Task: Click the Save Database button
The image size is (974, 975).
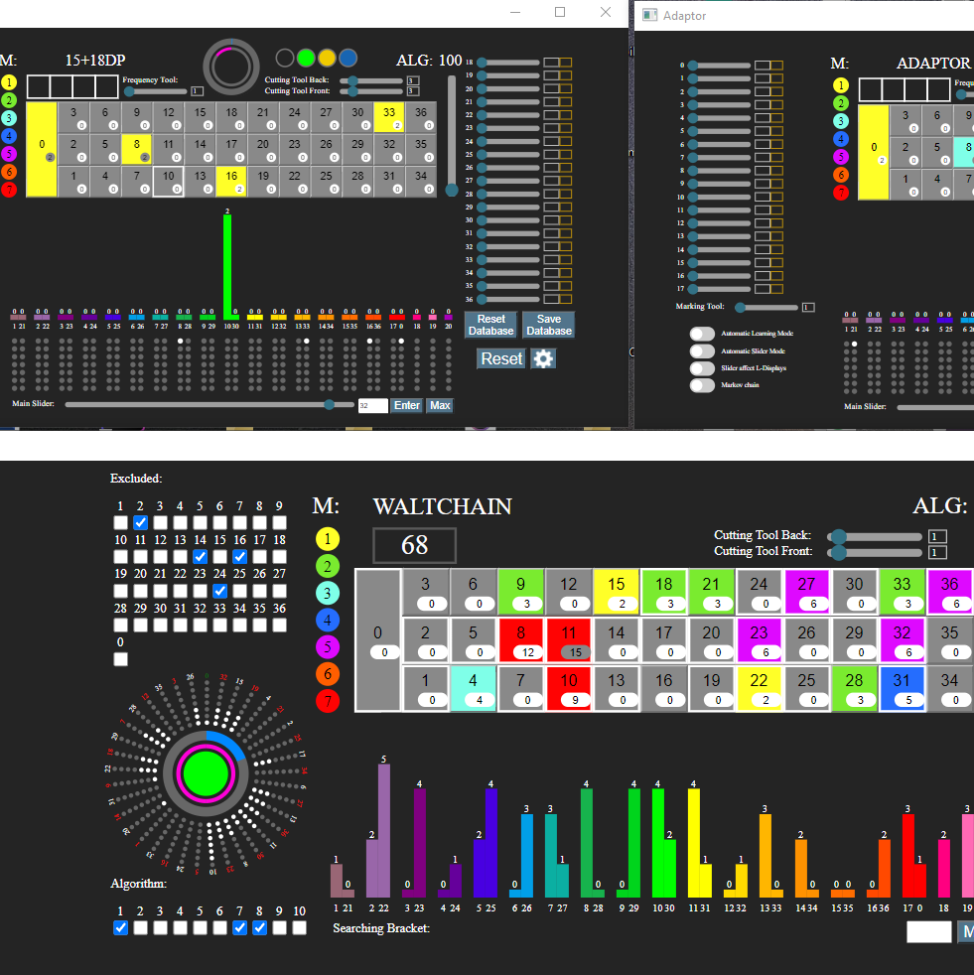Action: coord(548,325)
